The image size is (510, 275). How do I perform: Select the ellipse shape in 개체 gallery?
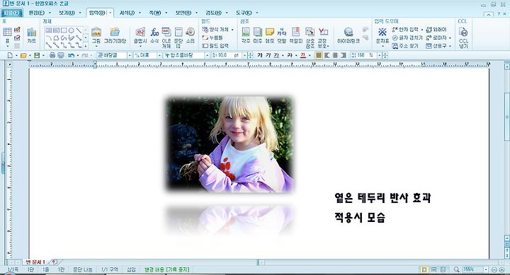(x=72, y=30)
